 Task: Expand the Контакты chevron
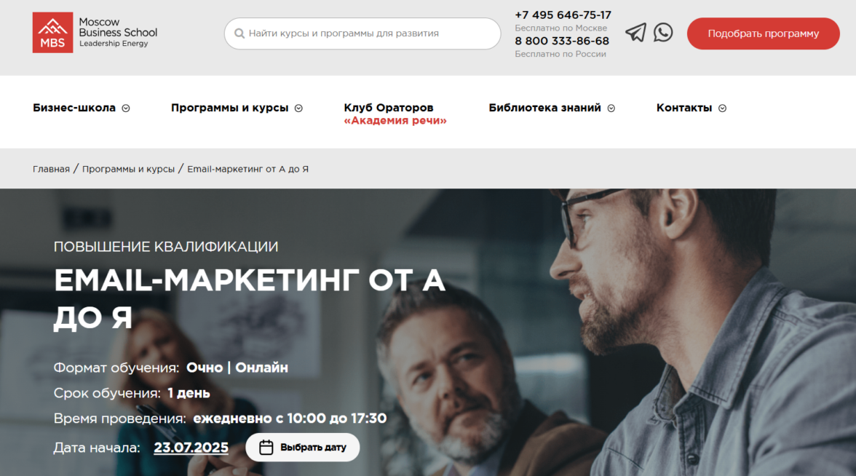pos(722,108)
